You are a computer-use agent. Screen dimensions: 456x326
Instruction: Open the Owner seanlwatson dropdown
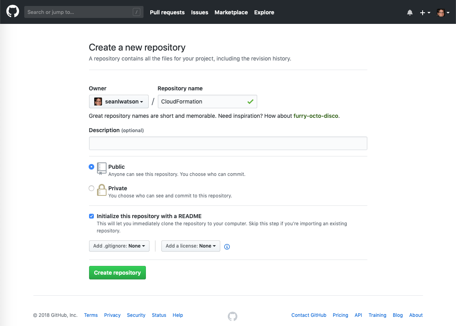point(118,102)
